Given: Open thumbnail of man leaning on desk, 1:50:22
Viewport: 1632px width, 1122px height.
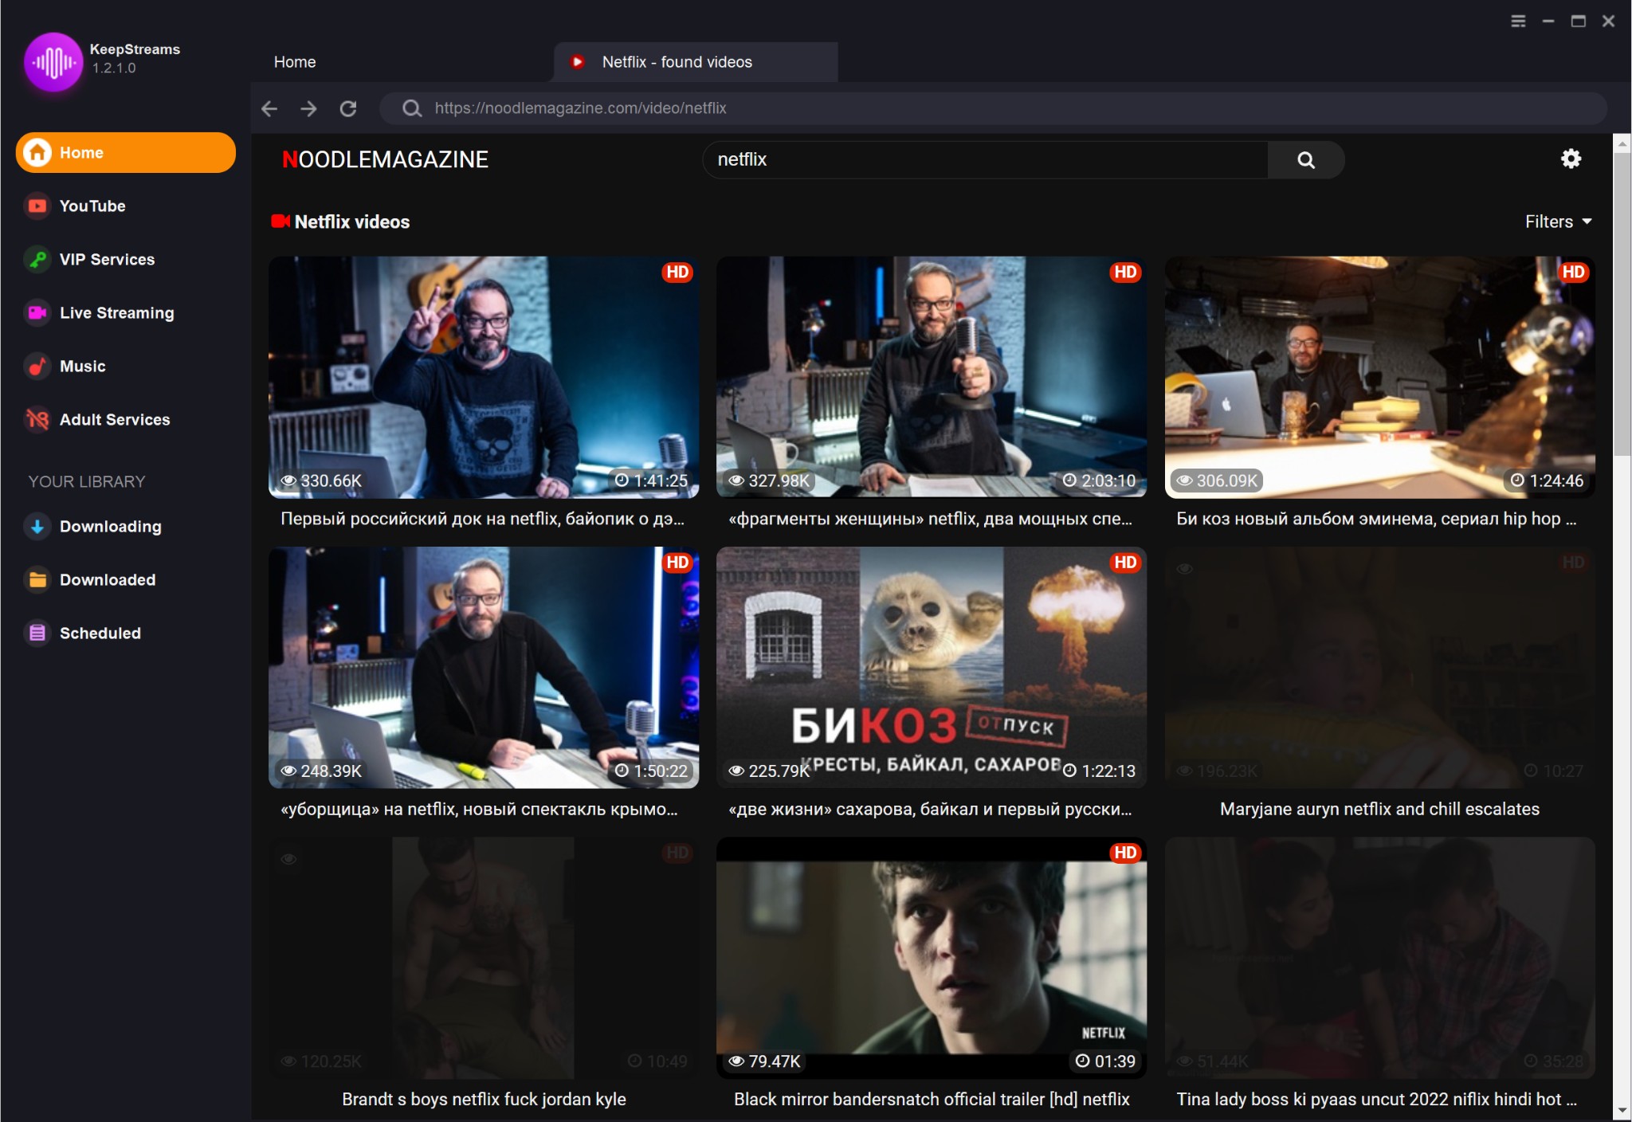Looking at the screenshot, I should tap(484, 667).
